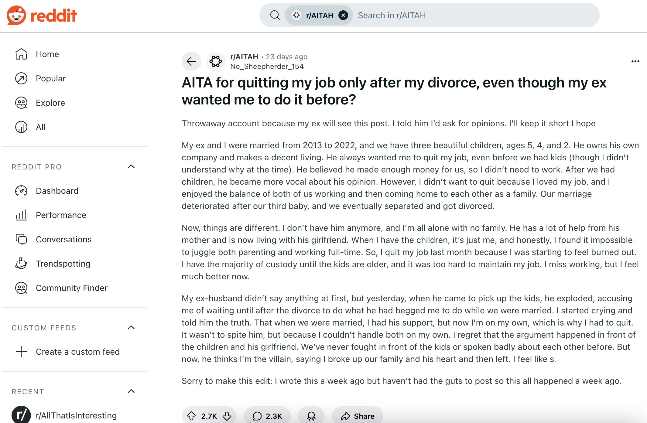Collapse the Reddit Pro section
This screenshot has height=423, width=647.
point(131,166)
